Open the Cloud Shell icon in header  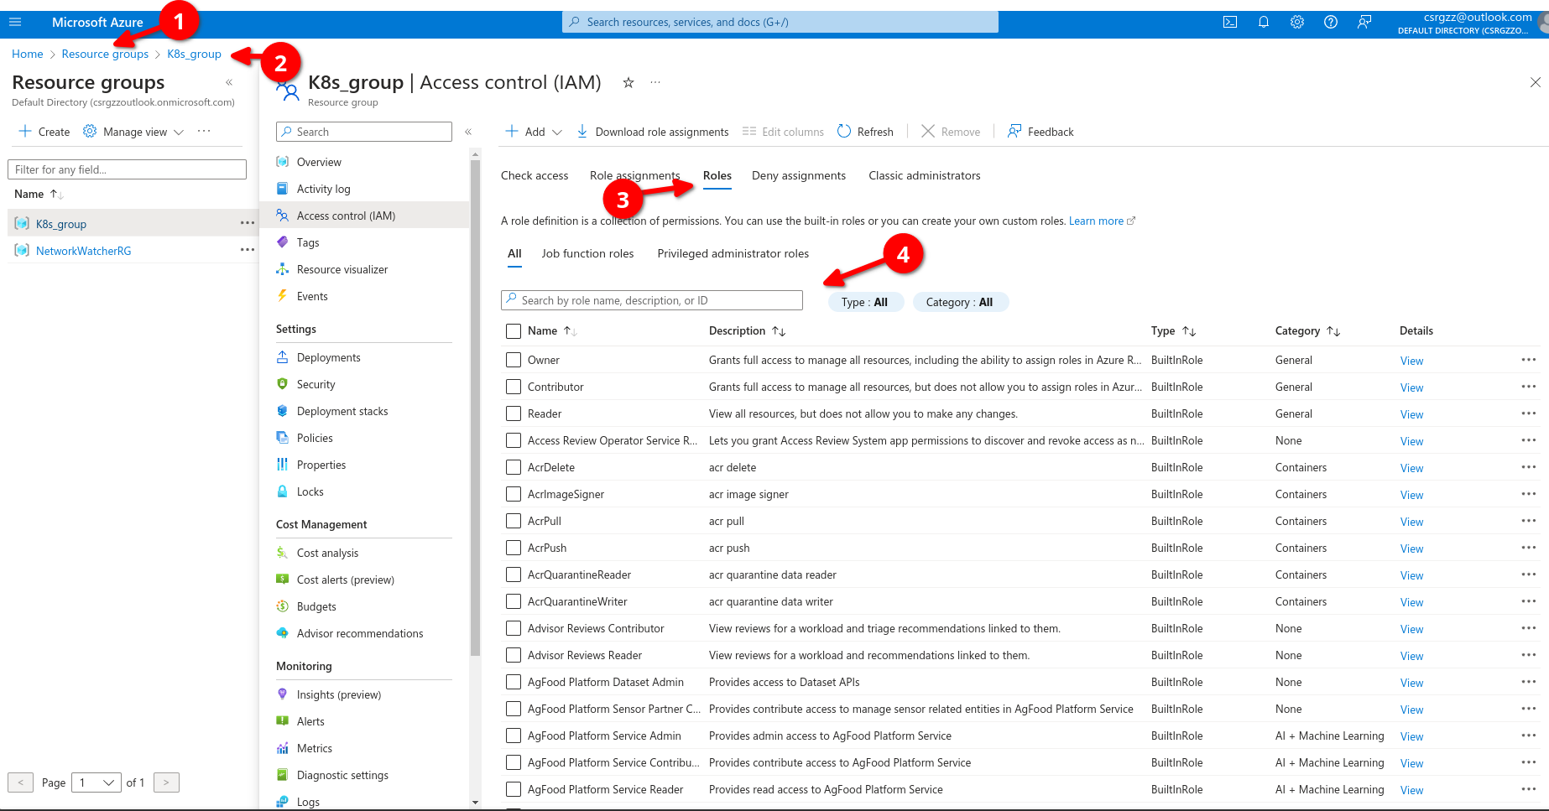click(x=1230, y=23)
